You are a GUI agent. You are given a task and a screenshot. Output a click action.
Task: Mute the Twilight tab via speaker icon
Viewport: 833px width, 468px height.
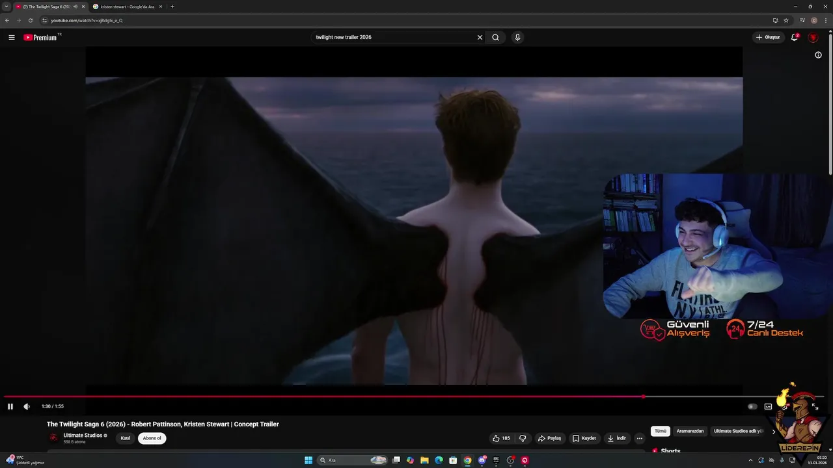pyautogui.click(x=75, y=6)
